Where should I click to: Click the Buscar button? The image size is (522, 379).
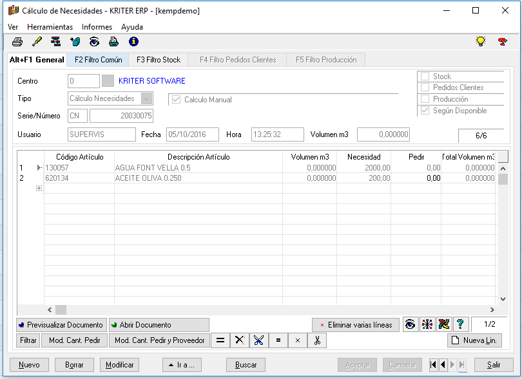point(246,365)
